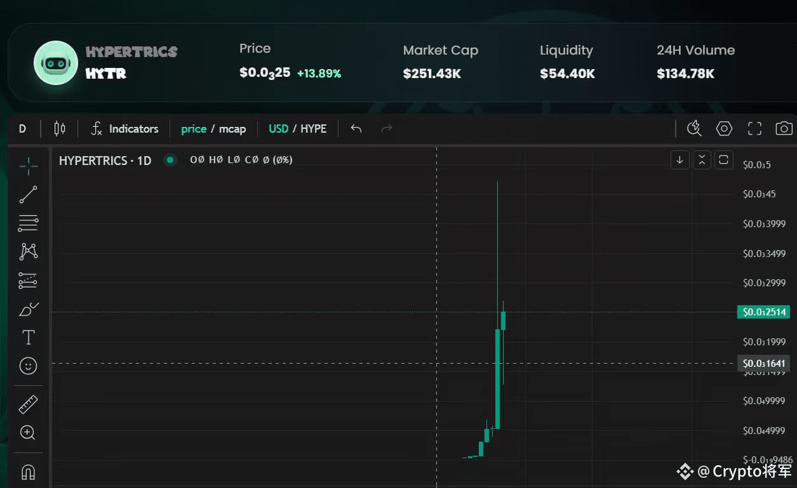Take a chart snapshot with camera icon

coord(784,129)
